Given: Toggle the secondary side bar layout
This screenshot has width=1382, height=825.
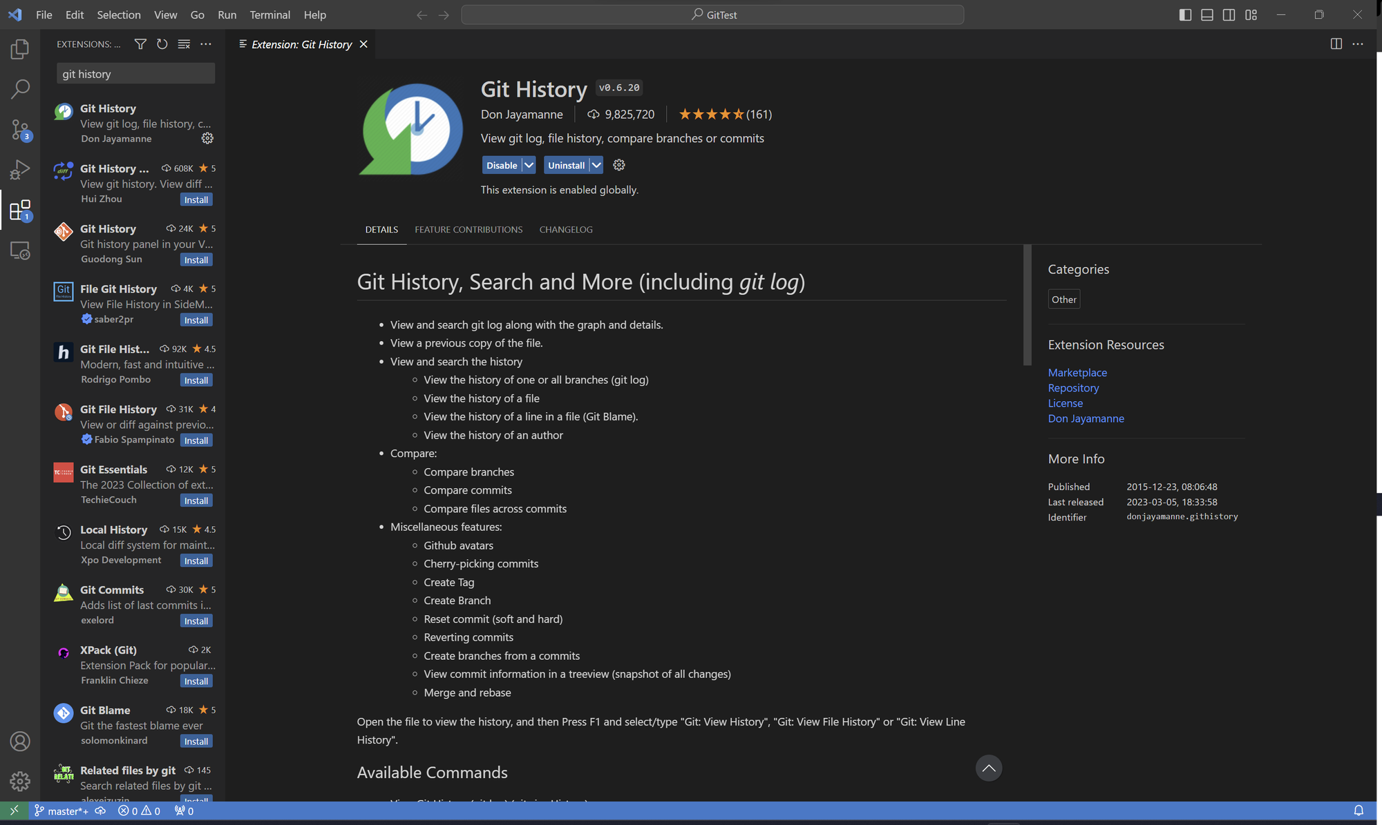Looking at the screenshot, I should pos(1229,14).
